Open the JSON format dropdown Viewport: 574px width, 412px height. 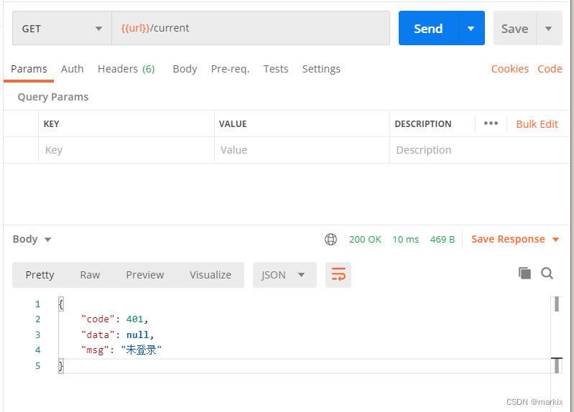284,275
